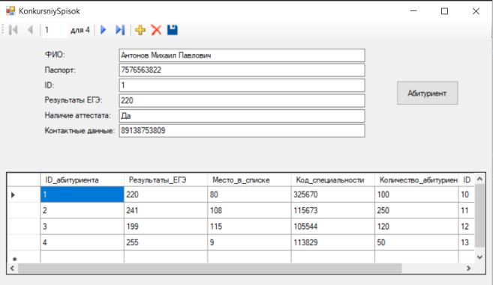Click Код_специальности column header

(333, 180)
